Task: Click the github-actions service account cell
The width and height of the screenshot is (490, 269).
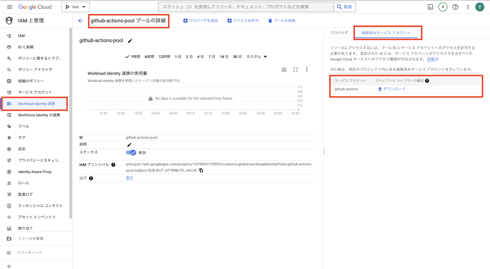Action: pos(346,89)
